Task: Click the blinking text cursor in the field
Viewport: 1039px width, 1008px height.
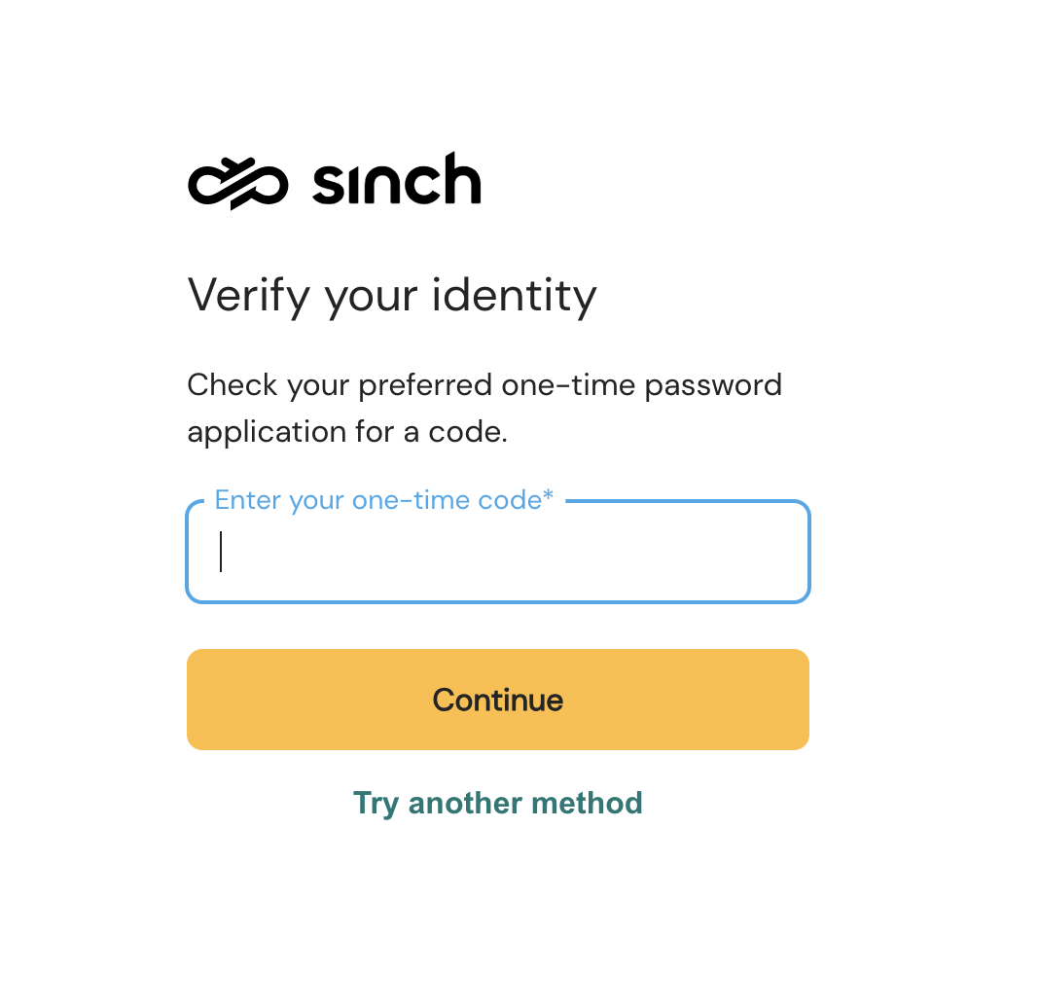Action: (x=222, y=552)
